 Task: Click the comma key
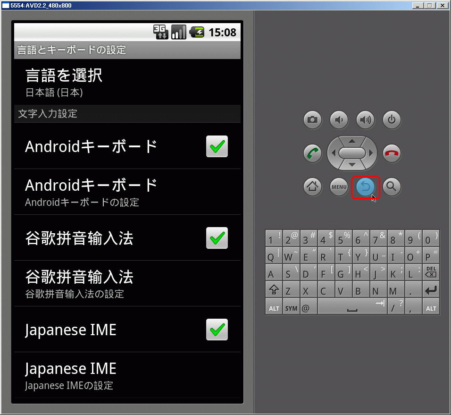[413, 306]
